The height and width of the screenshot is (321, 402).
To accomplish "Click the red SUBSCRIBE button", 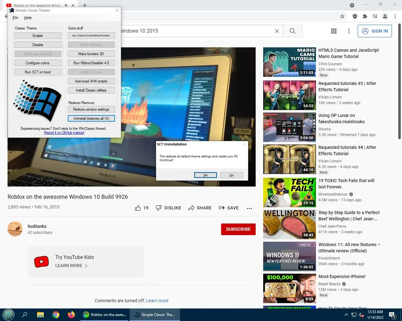I will pos(238,229).
